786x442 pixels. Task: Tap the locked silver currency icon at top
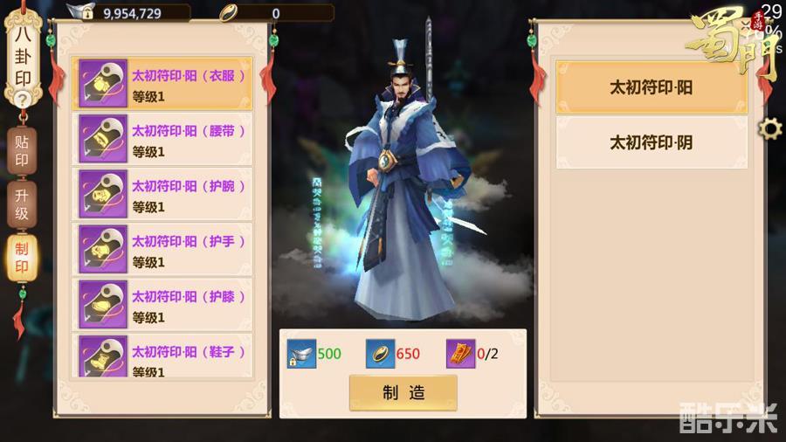(82, 12)
